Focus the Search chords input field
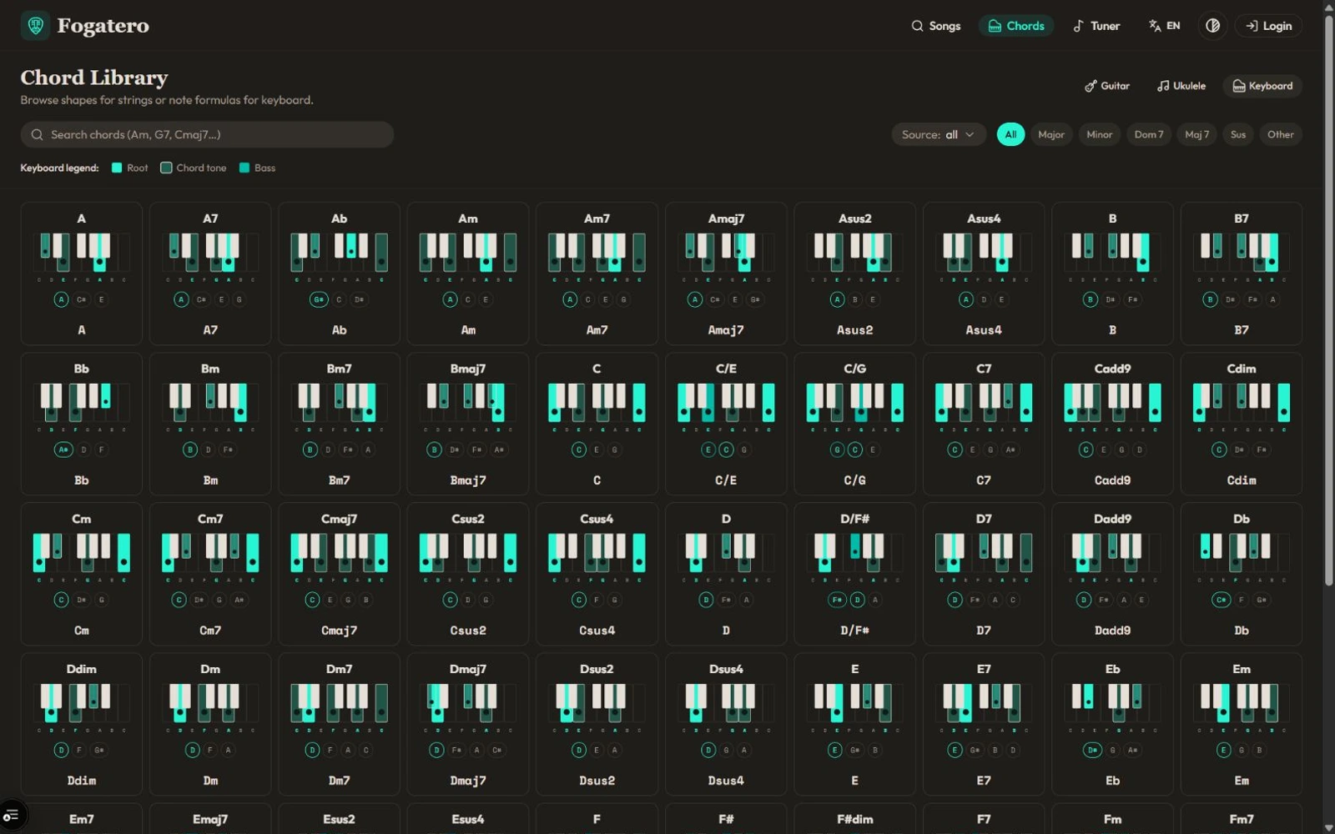 point(207,134)
